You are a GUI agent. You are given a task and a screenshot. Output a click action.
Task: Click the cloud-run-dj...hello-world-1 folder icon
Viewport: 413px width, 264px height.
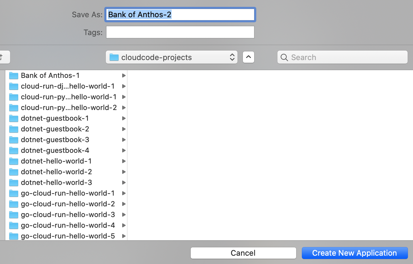coord(14,86)
